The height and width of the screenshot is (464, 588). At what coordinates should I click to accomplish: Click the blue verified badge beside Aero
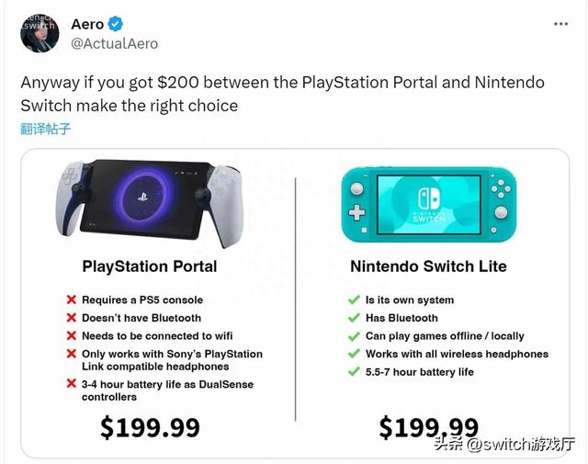coord(116,24)
